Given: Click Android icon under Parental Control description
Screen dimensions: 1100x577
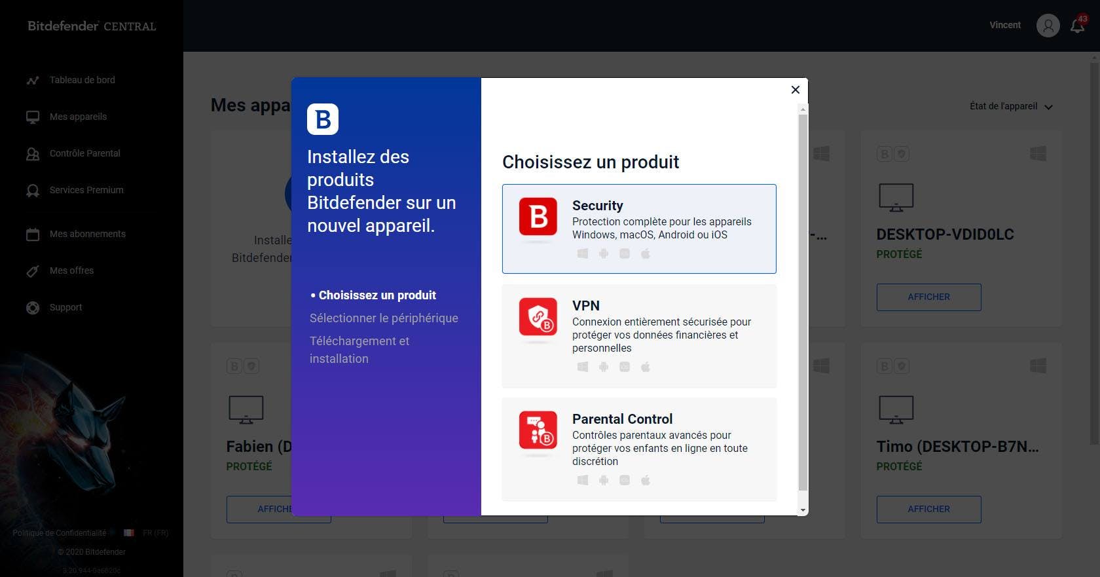Looking at the screenshot, I should point(604,480).
